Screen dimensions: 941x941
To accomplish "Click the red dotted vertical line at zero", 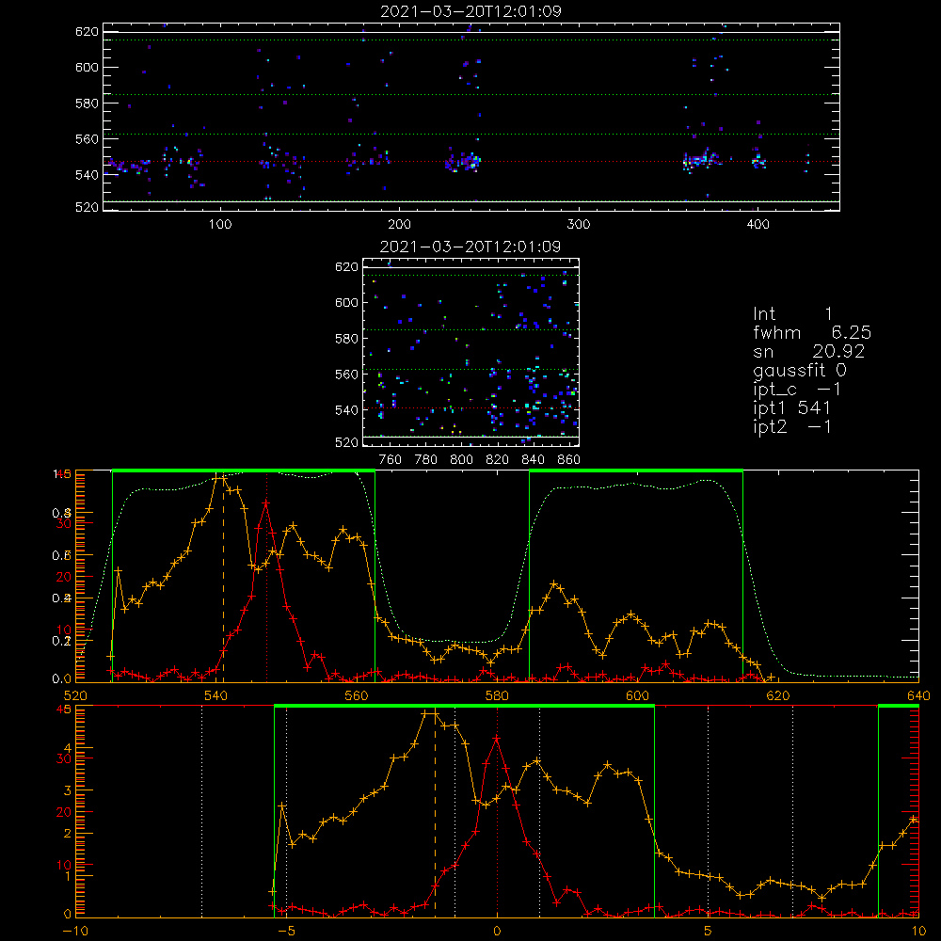I will point(497,813).
